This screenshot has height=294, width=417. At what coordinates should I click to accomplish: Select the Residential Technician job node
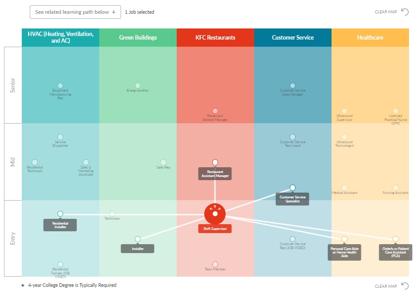[x=35, y=162]
